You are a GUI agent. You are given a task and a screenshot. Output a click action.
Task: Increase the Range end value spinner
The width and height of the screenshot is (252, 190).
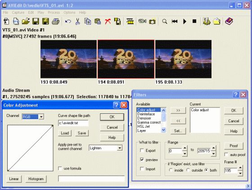(x=213, y=148)
